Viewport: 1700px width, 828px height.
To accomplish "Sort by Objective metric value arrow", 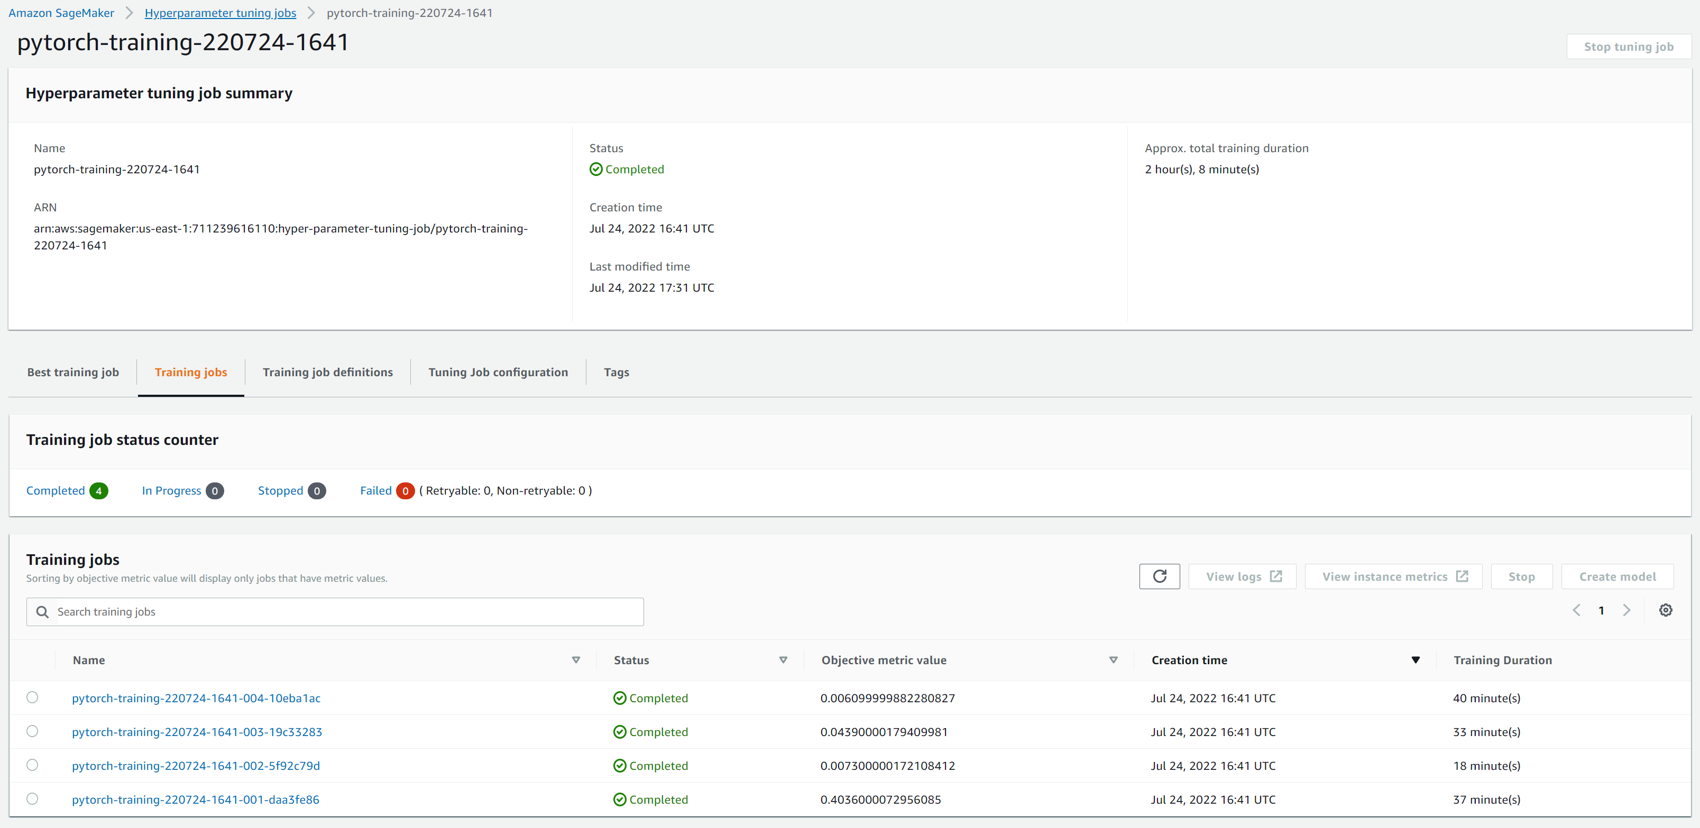I will coord(1113,660).
